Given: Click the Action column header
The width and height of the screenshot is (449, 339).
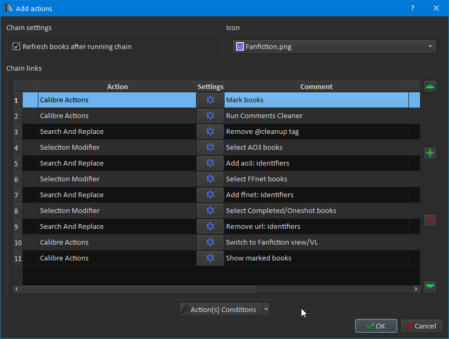Looking at the screenshot, I should pyautogui.click(x=117, y=86).
